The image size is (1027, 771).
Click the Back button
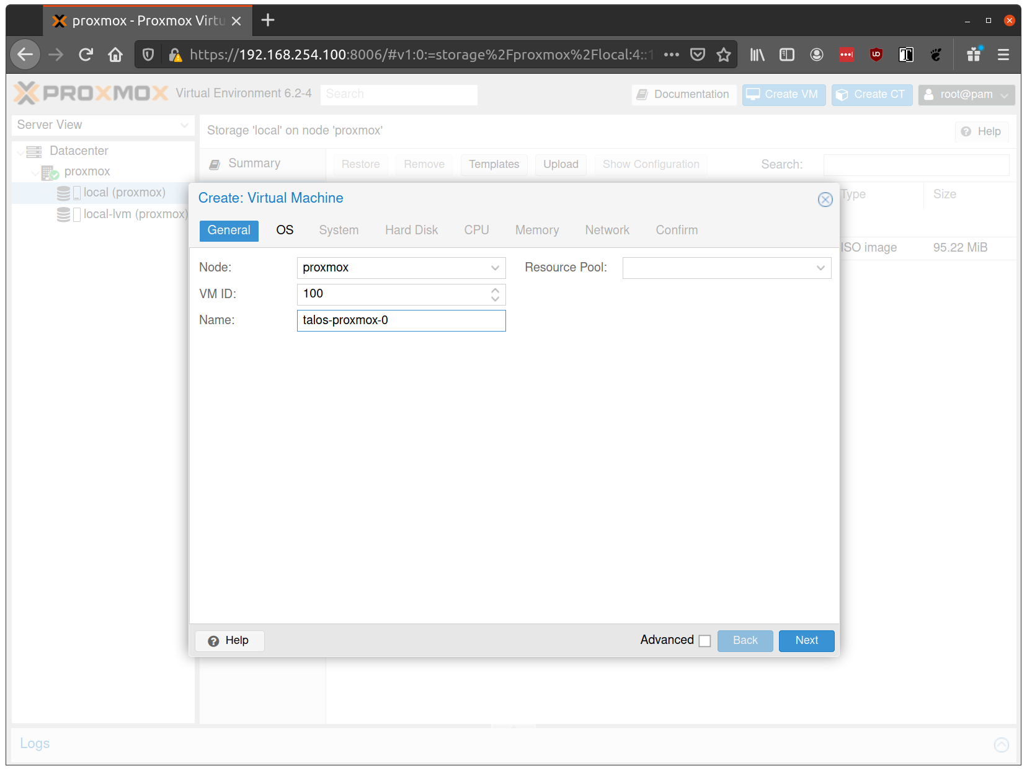745,641
